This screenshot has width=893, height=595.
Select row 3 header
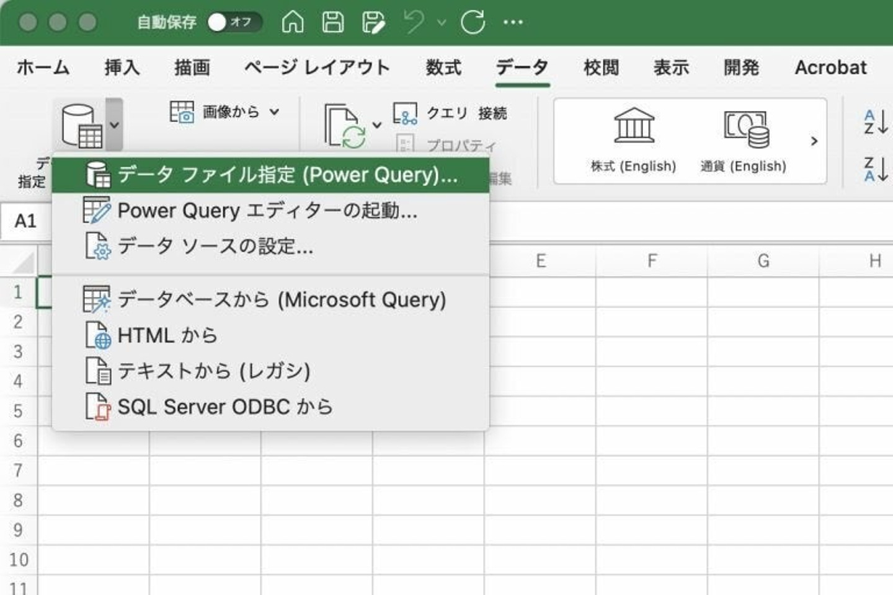coord(18,351)
